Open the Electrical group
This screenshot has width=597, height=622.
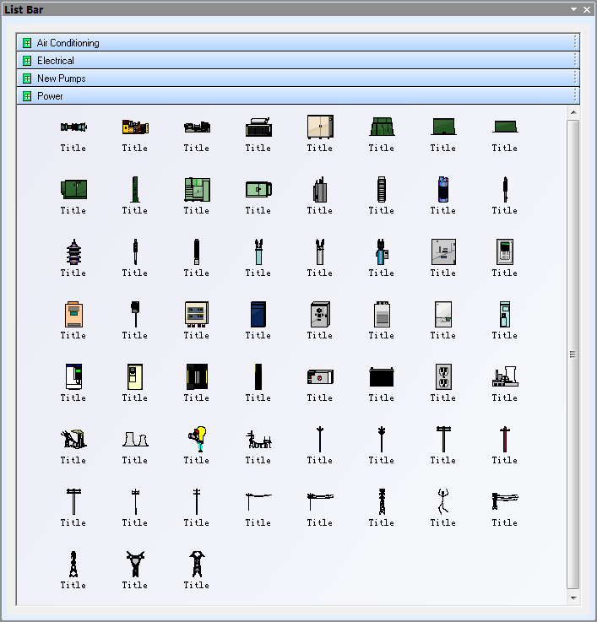click(56, 61)
